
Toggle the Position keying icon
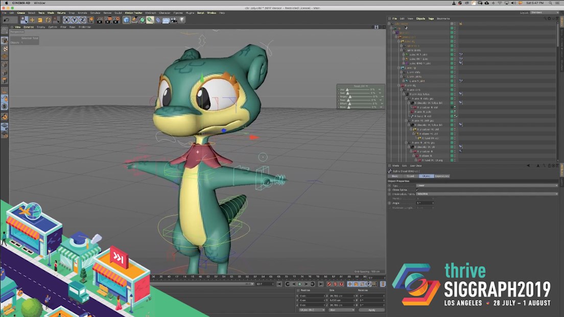click(349, 284)
